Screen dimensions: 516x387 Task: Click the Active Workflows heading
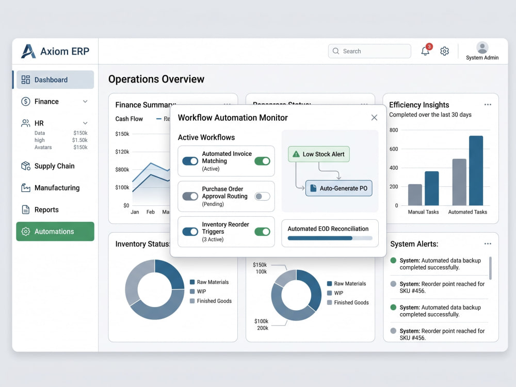[x=206, y=137]
